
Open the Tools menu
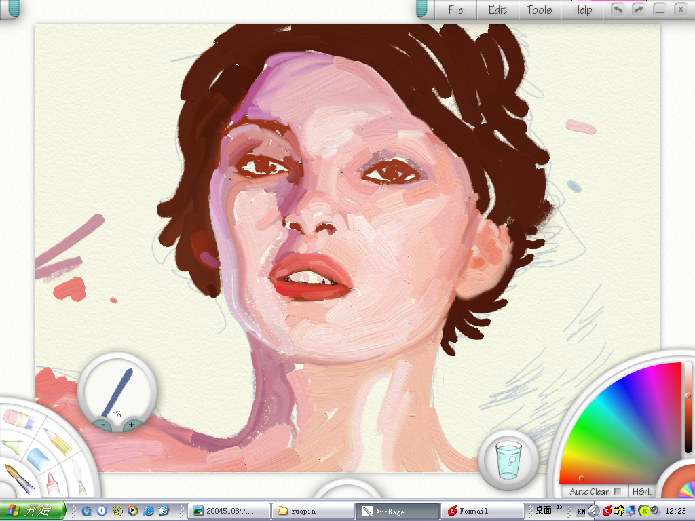(x=540, y=9)
